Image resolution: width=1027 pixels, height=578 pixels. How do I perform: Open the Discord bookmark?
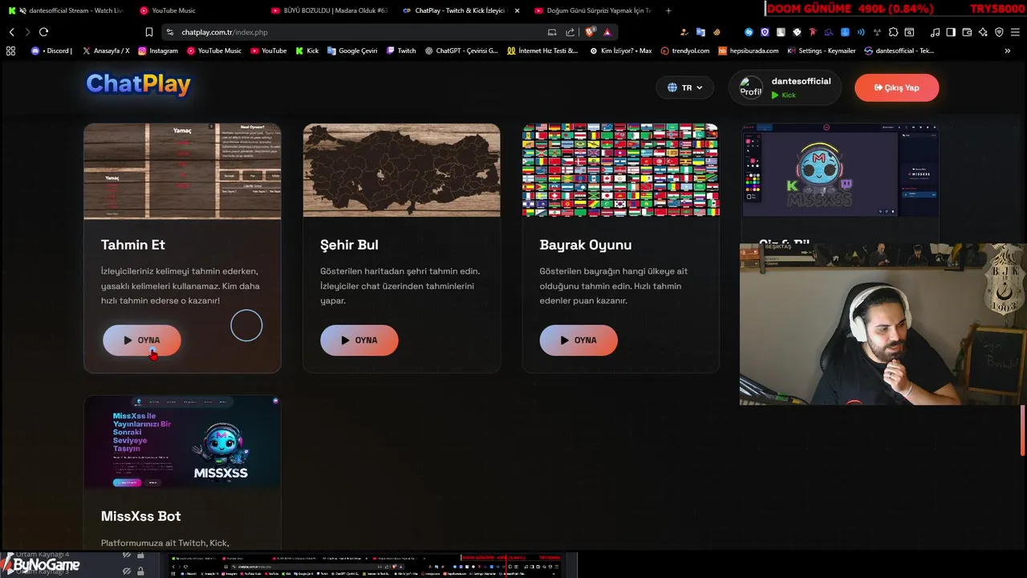52,51
